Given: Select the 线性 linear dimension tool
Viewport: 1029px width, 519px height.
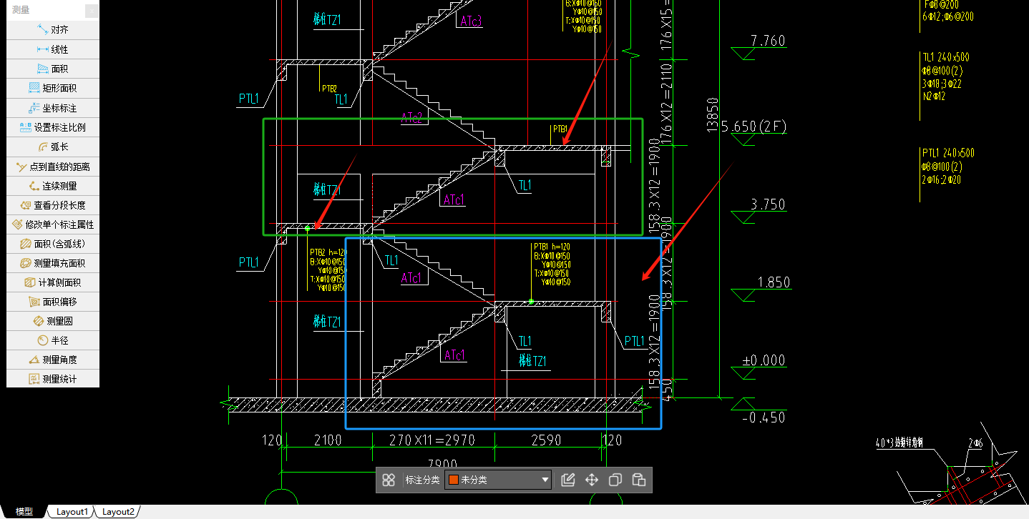Looking at the screenshot, I should click(x=53, y=49).
